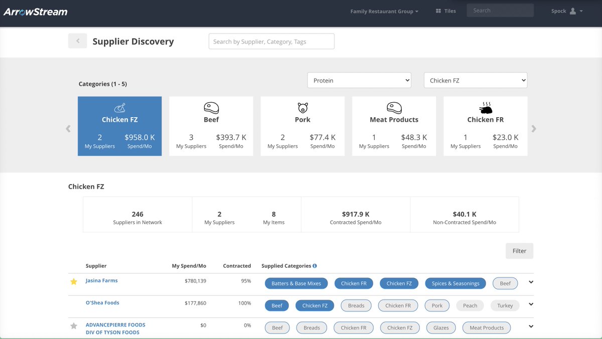Click the My Spend/Mo column header

point(189,266)
